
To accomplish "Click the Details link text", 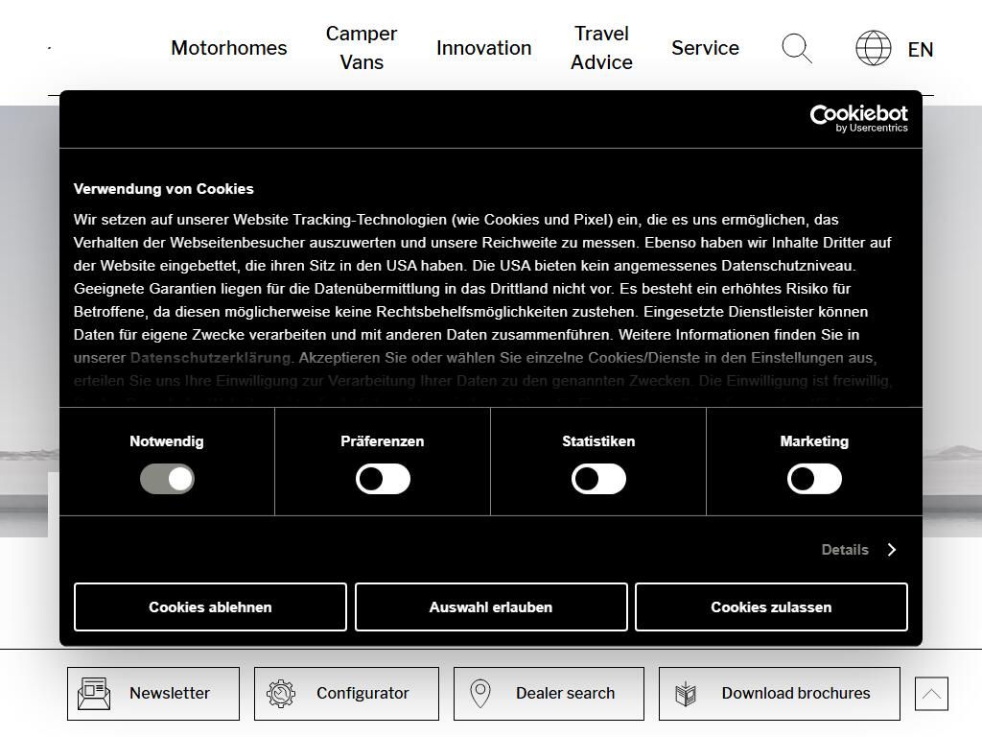I will (845, 550).
